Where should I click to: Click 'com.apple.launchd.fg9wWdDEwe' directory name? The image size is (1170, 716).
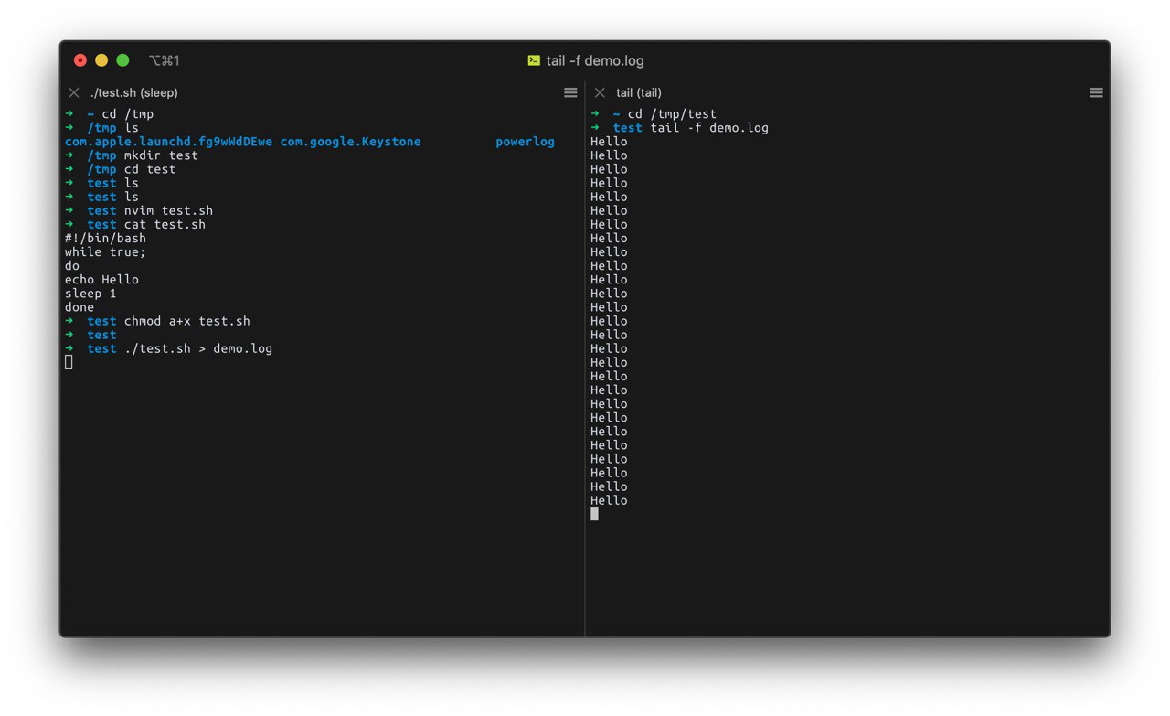pyautogui.click(x=168, y=142)
